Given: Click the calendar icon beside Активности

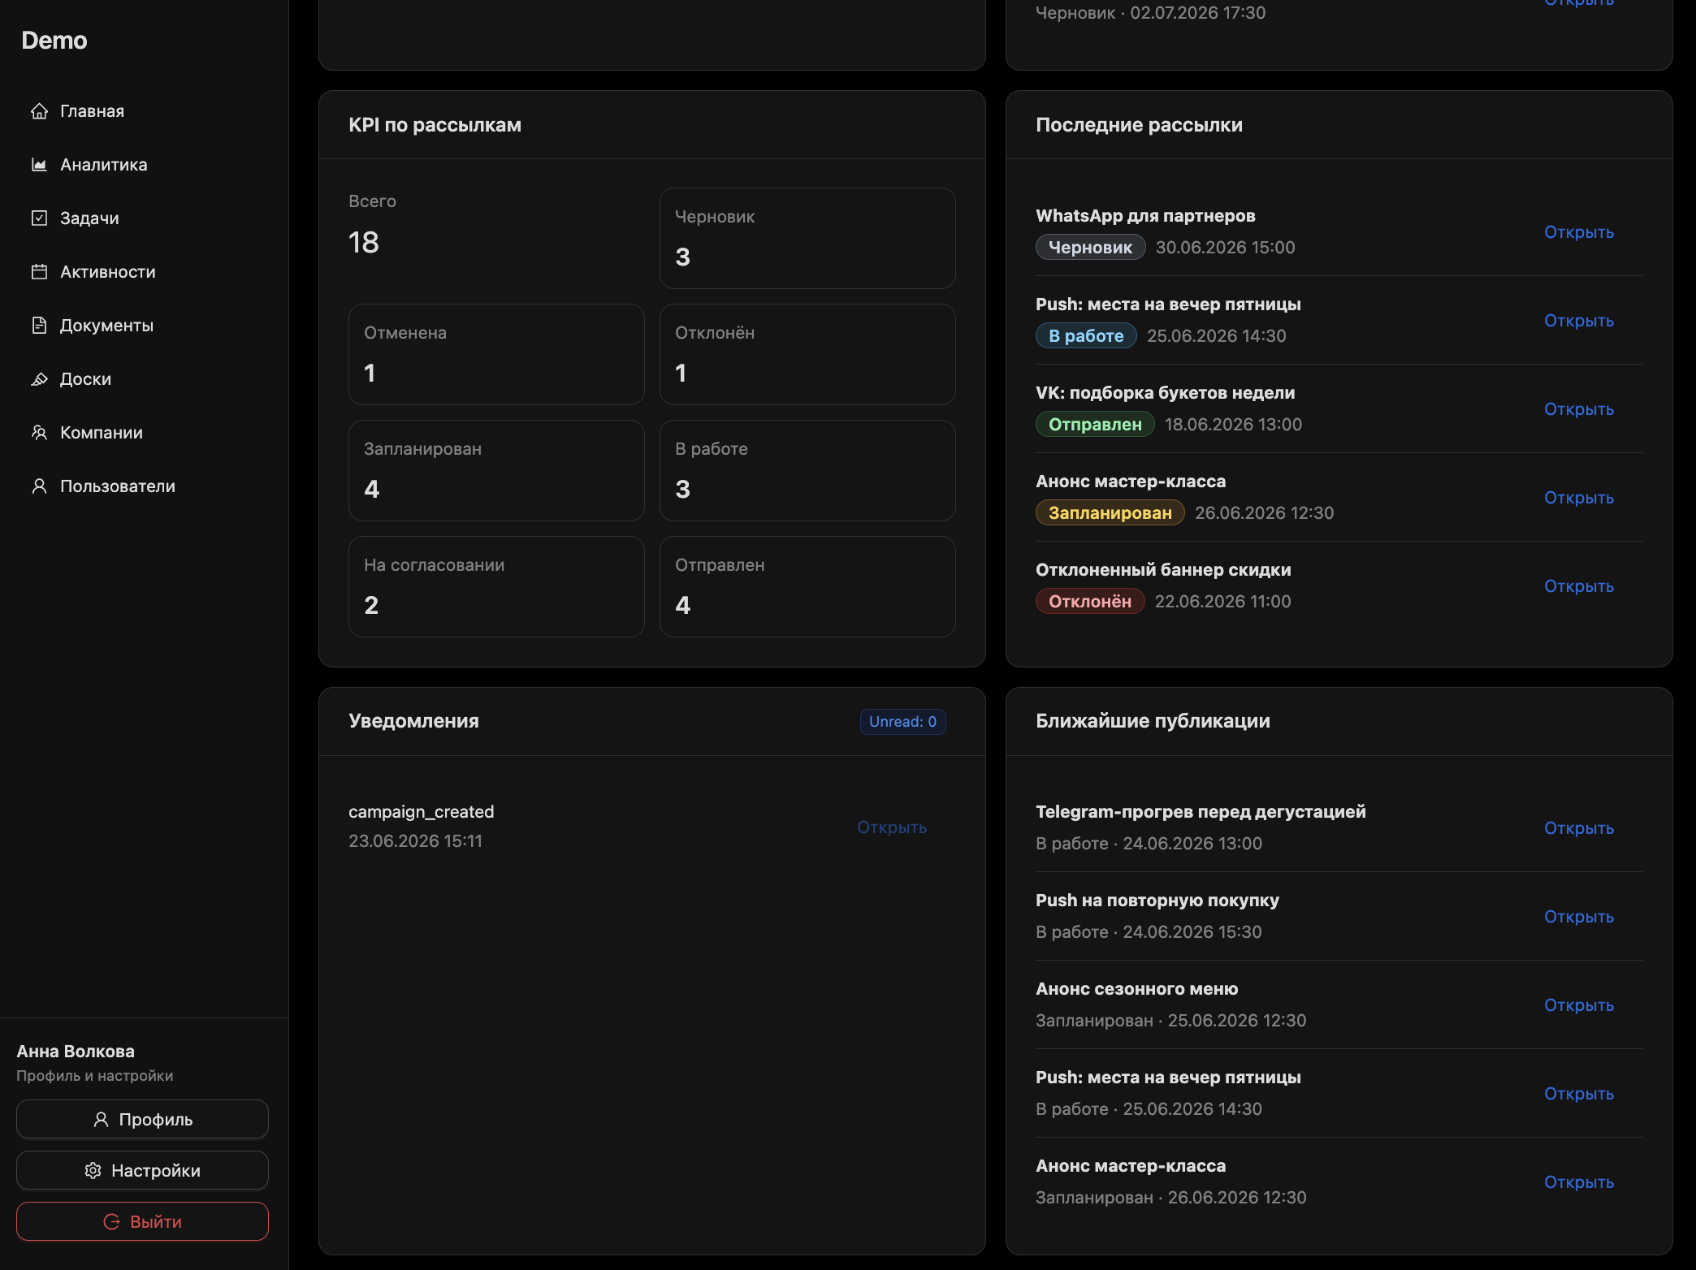Looking at the screenshot, I should (39, 272).
